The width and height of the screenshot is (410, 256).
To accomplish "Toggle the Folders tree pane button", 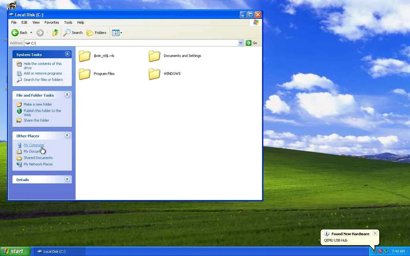I will coord(96,33).
